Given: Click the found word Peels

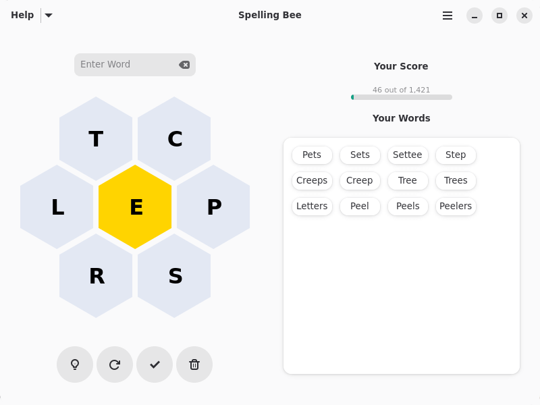Looking at the screenshot, I should (x=408, y=206).
